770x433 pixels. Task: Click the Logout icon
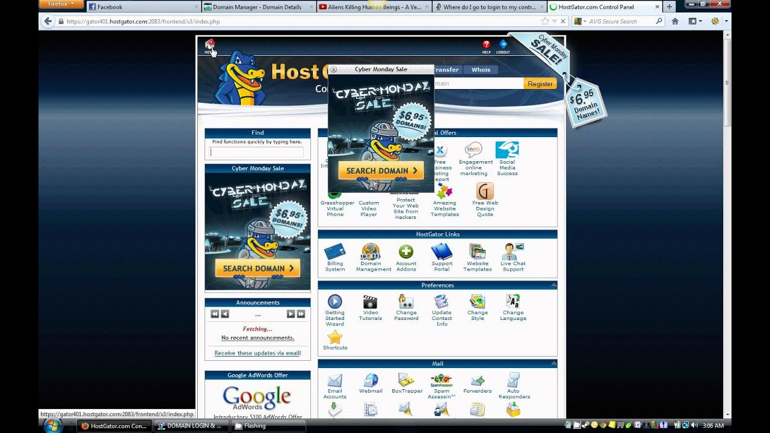pos(503,45)
